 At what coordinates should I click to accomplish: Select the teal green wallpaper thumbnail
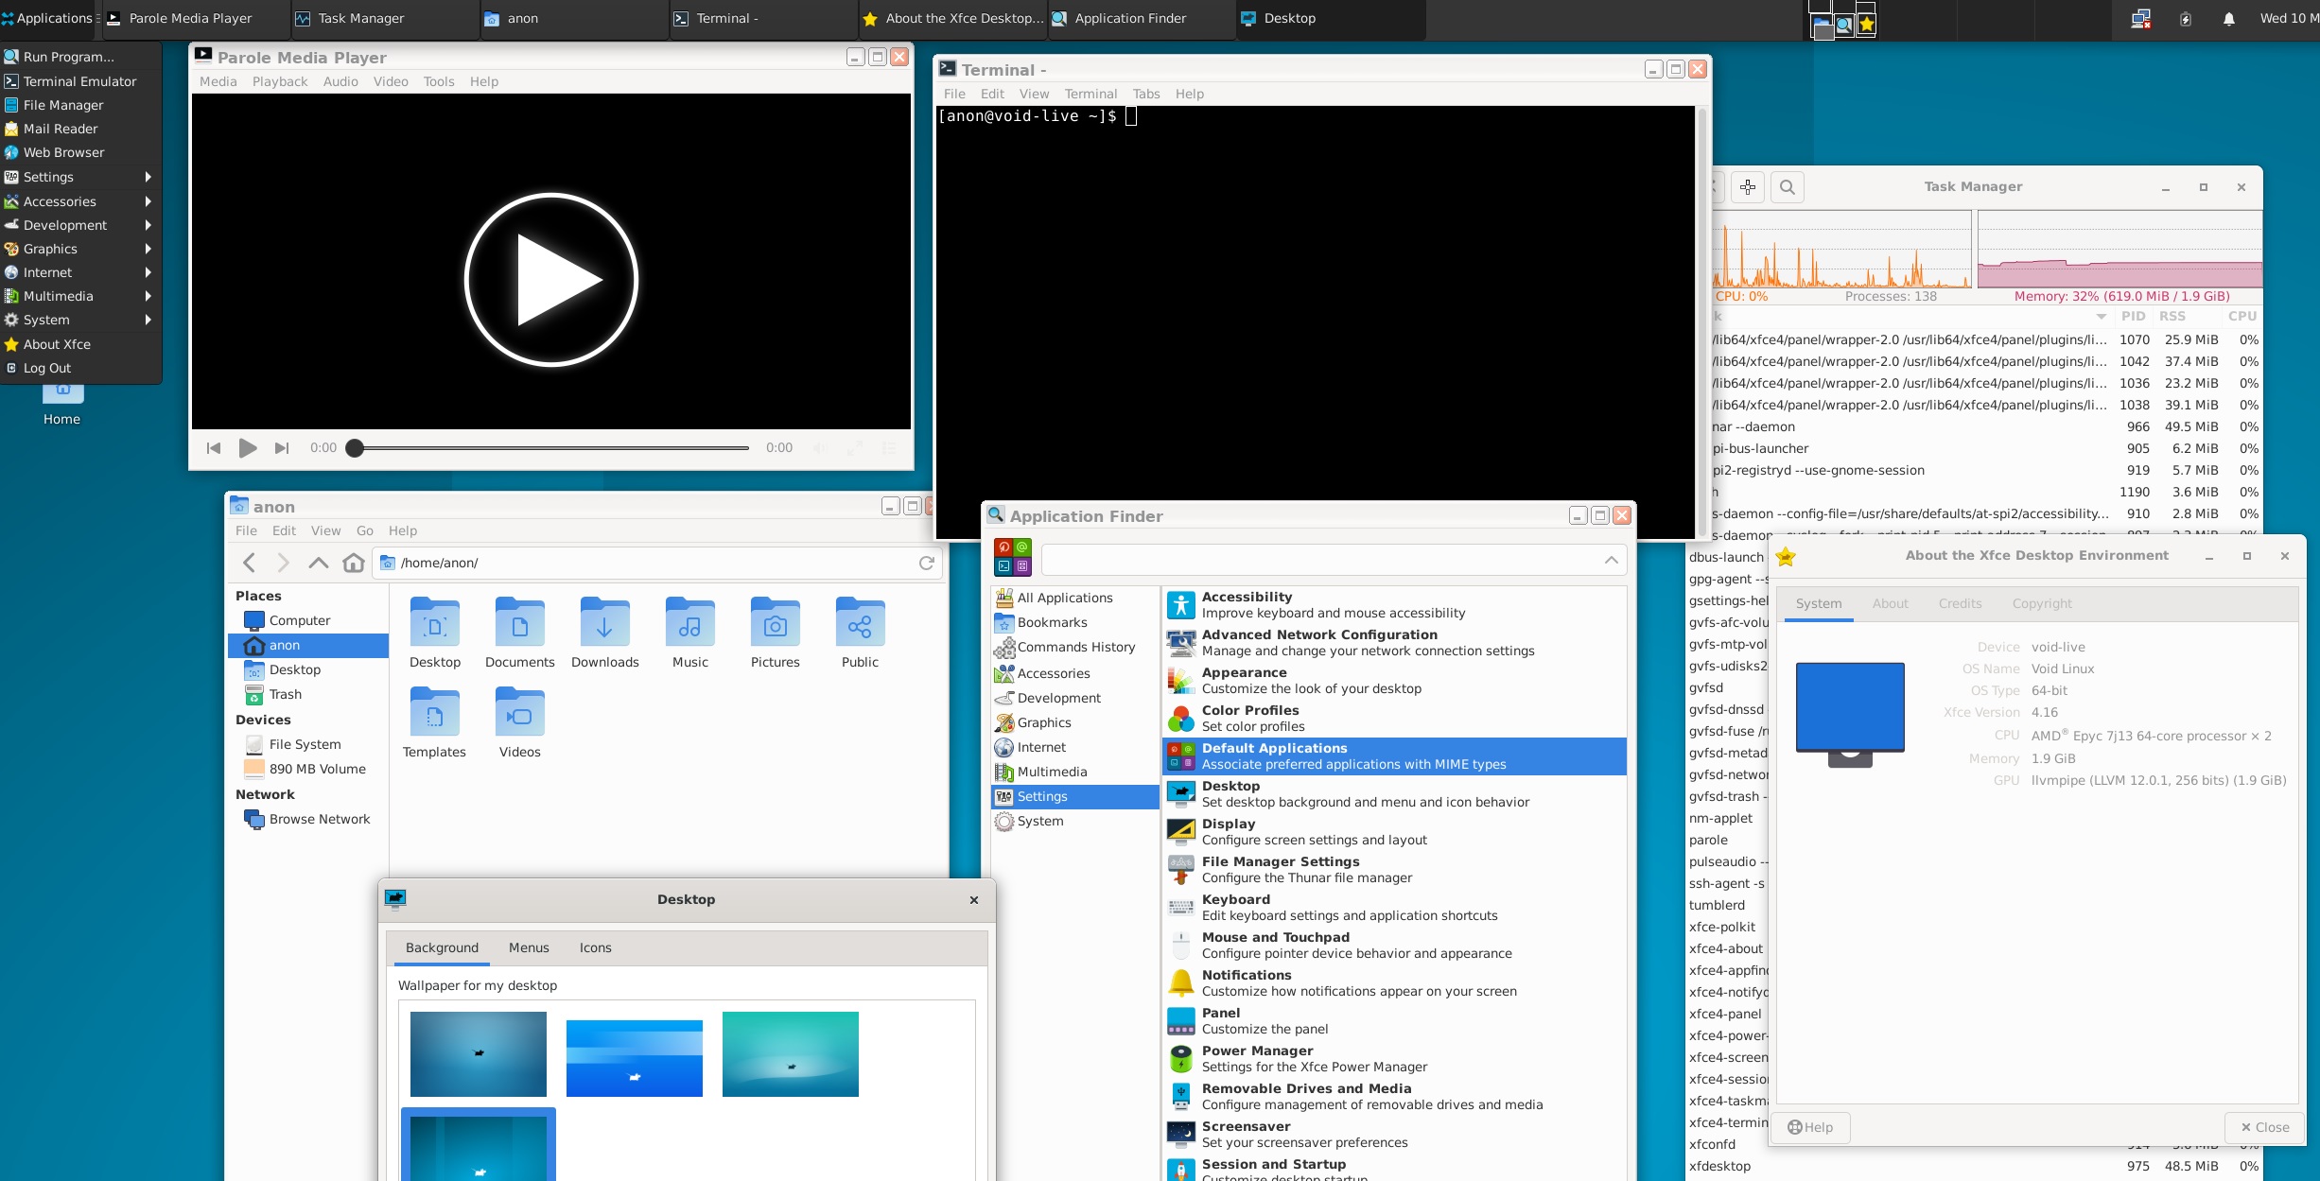pos(790,1053)
